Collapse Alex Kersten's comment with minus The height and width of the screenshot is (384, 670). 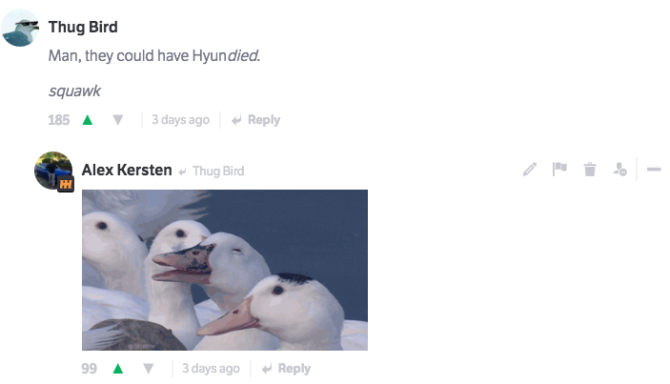(654, 170)
